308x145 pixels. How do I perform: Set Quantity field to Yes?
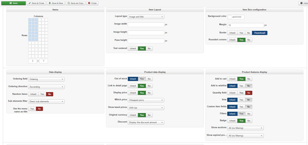241,93
